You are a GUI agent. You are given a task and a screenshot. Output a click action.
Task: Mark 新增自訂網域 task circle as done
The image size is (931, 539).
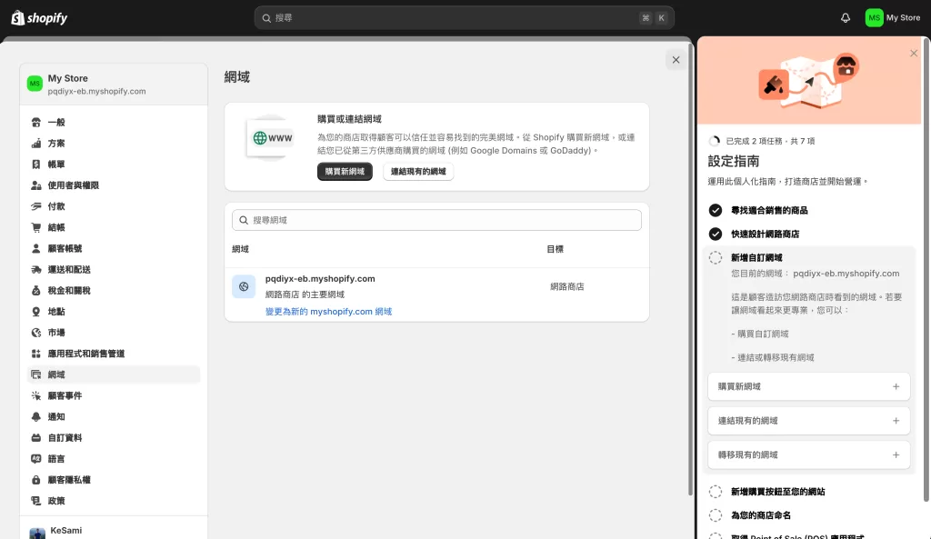click(716, 257)
